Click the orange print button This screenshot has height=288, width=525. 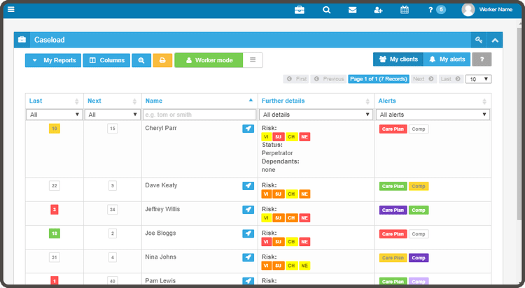pos(162,60)
